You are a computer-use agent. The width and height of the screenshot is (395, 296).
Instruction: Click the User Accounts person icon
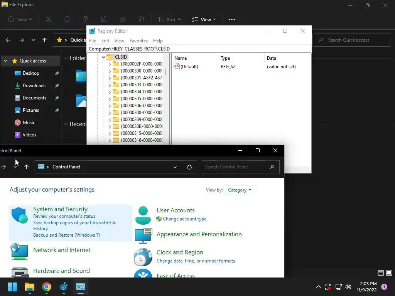tap(143, 215)
